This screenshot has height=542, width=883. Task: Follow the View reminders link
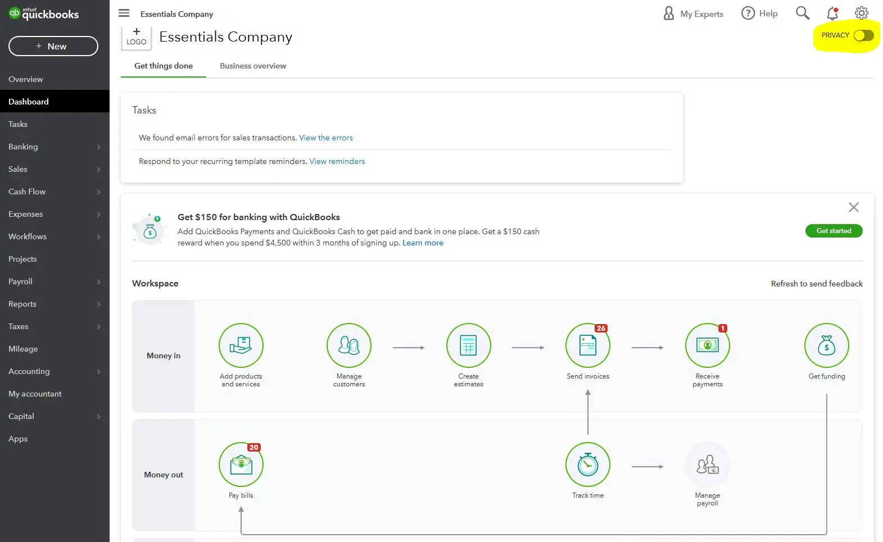click(337, 161)
